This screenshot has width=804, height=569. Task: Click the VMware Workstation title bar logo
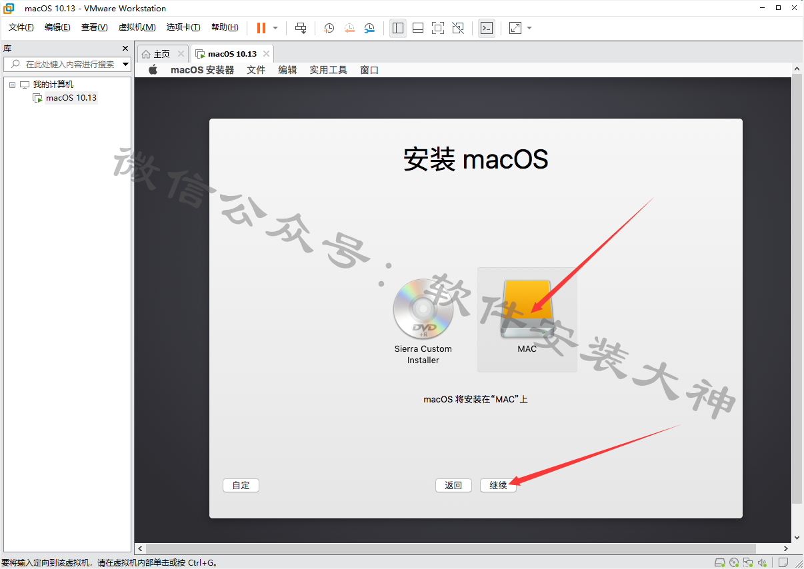tap(9, 9)
